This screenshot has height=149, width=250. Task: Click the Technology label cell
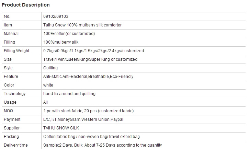(x=22, y=94)
